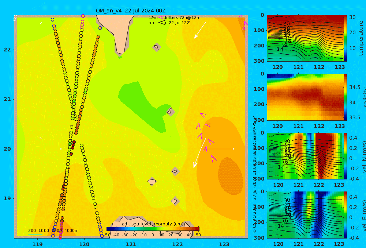Click longitude 122 under the salinity panel
366x248 pixels.
(x=319, y=126)
